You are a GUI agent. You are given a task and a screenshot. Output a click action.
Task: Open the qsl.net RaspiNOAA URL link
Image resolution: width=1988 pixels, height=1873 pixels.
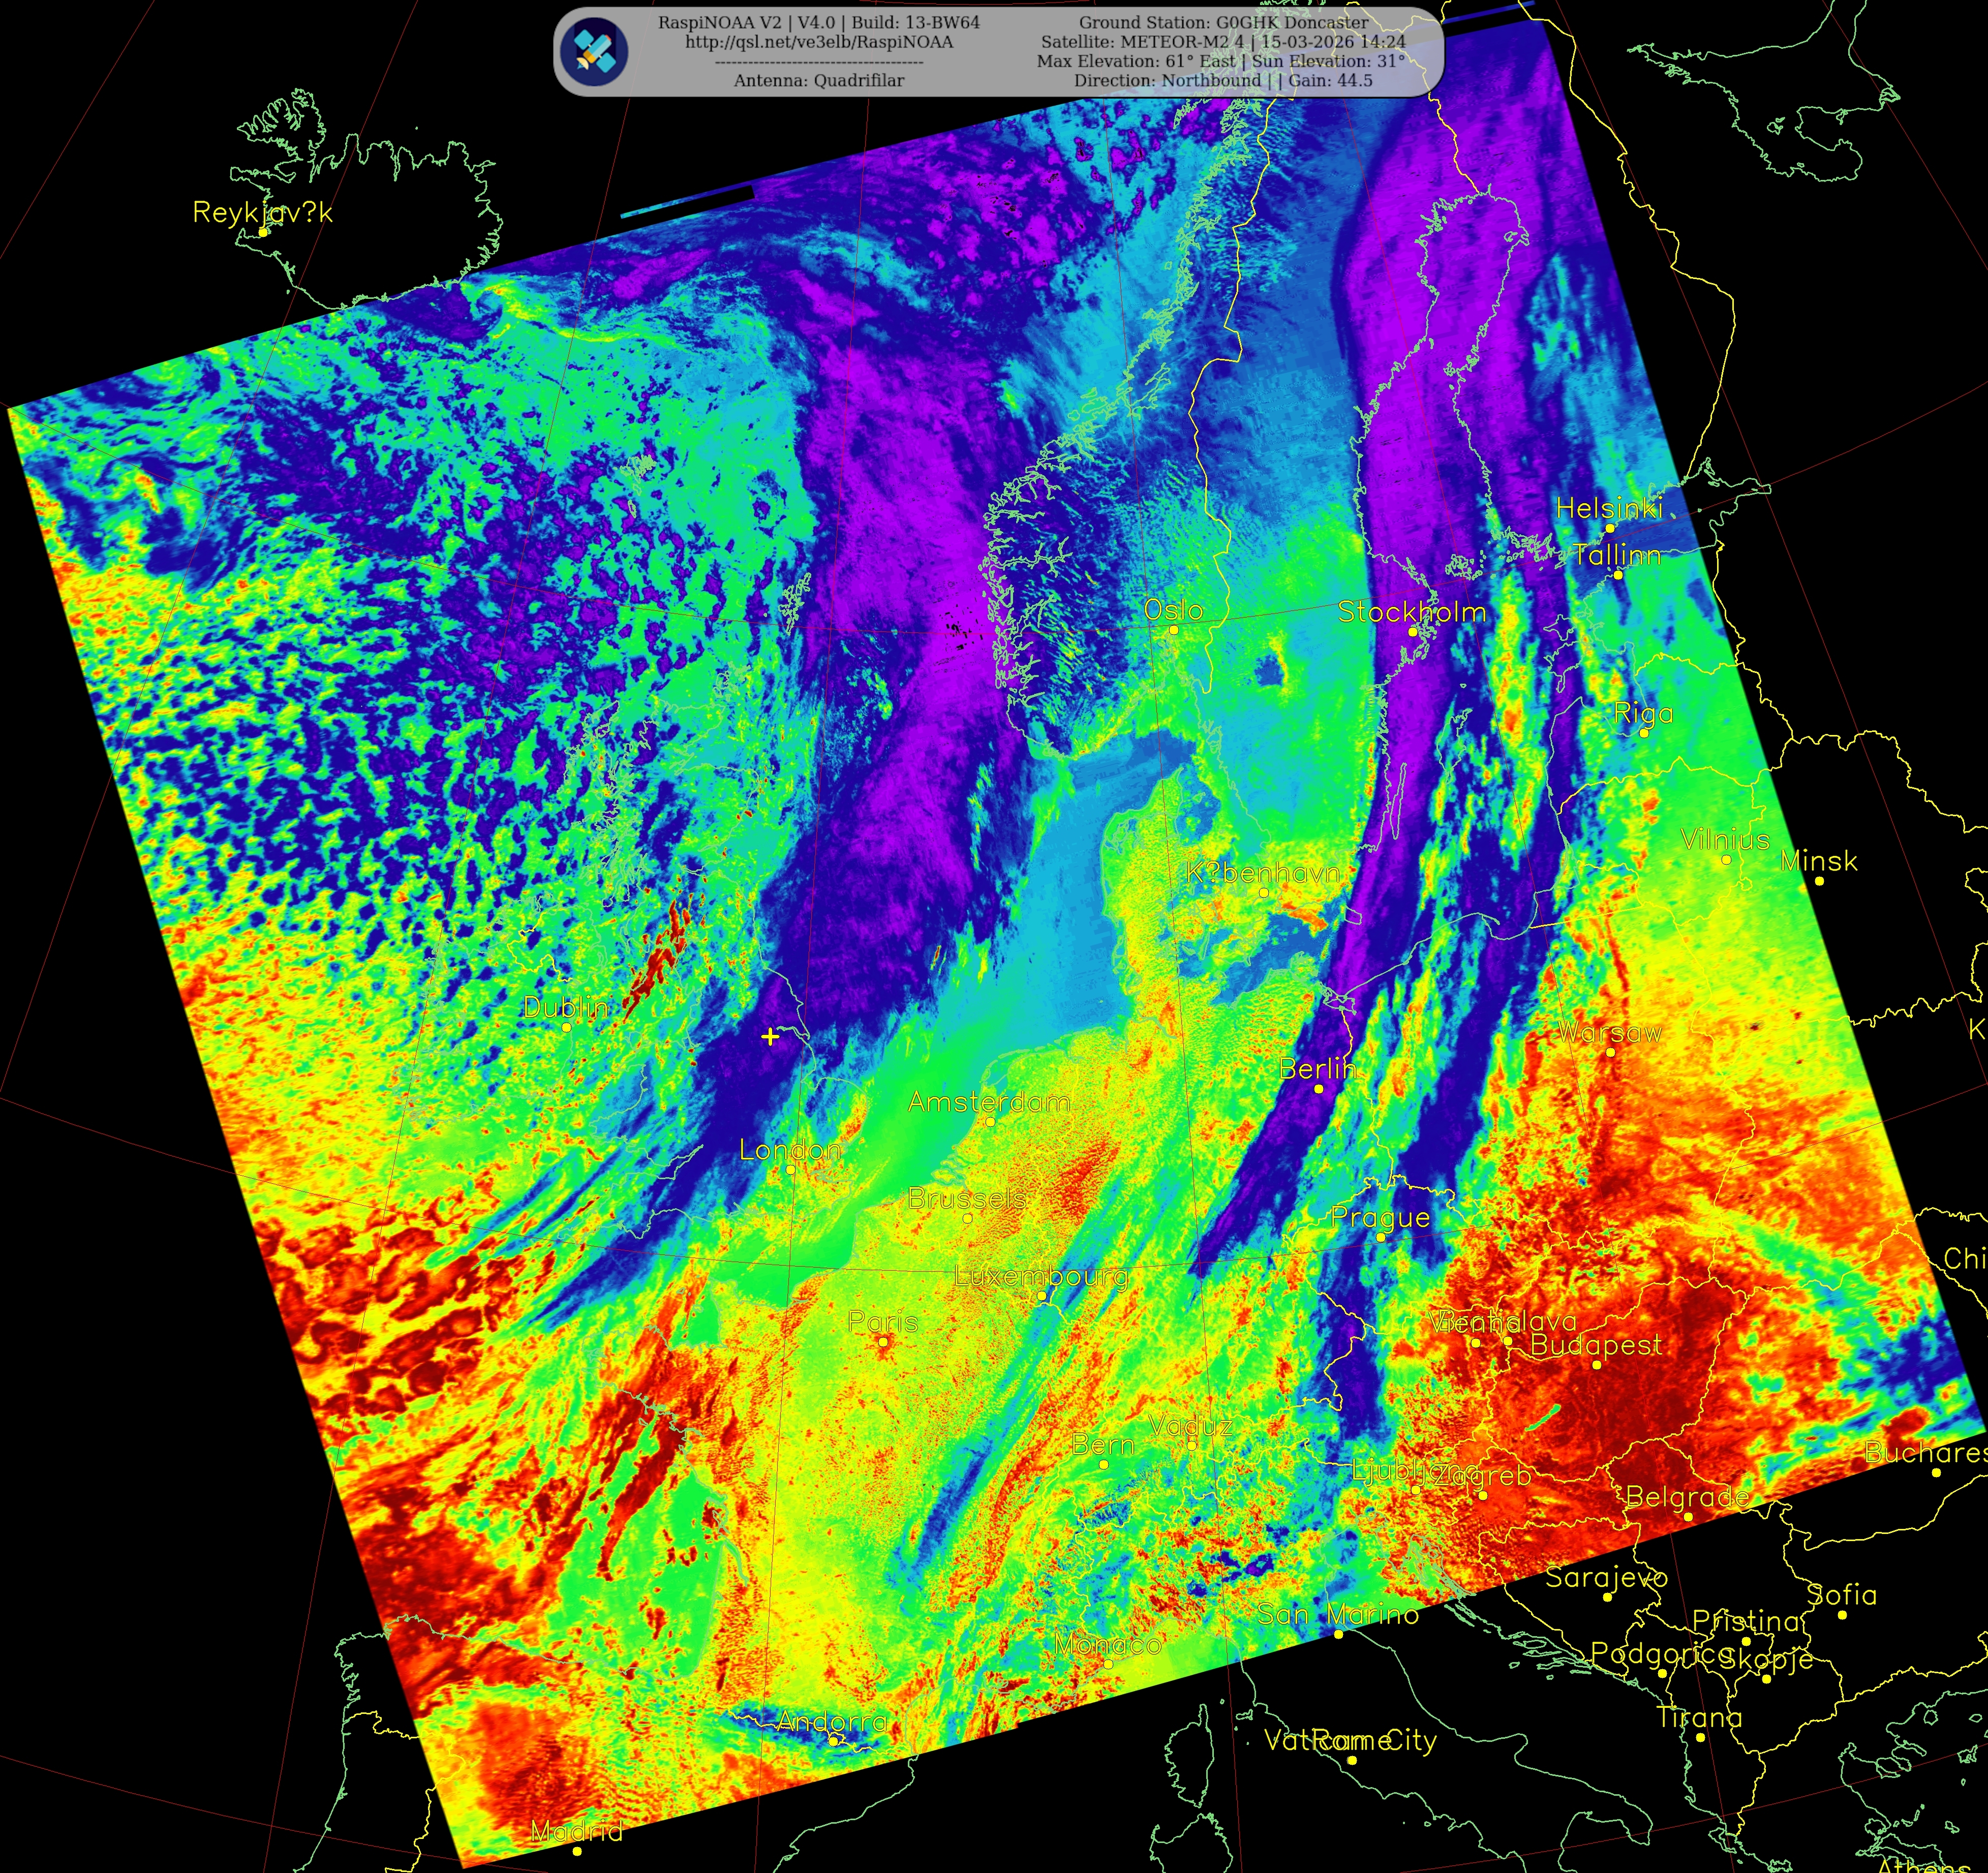pyautogui.click(x=819, y=42)
